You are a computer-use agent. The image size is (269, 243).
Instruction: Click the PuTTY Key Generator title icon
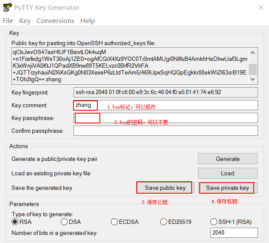pos(7,7)
